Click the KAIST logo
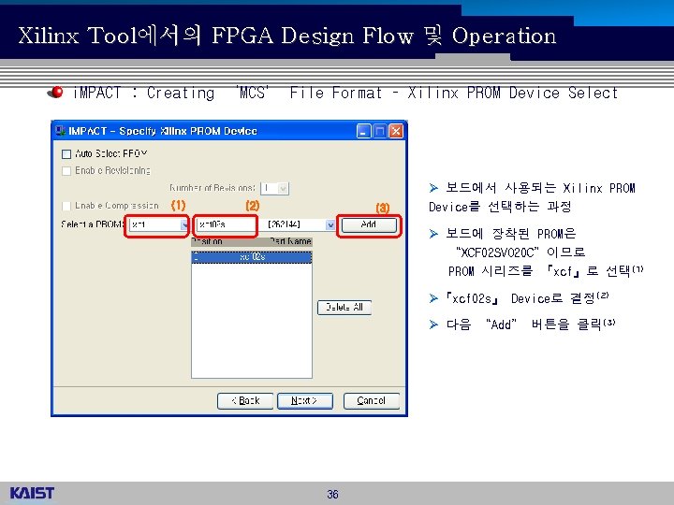 32,493
